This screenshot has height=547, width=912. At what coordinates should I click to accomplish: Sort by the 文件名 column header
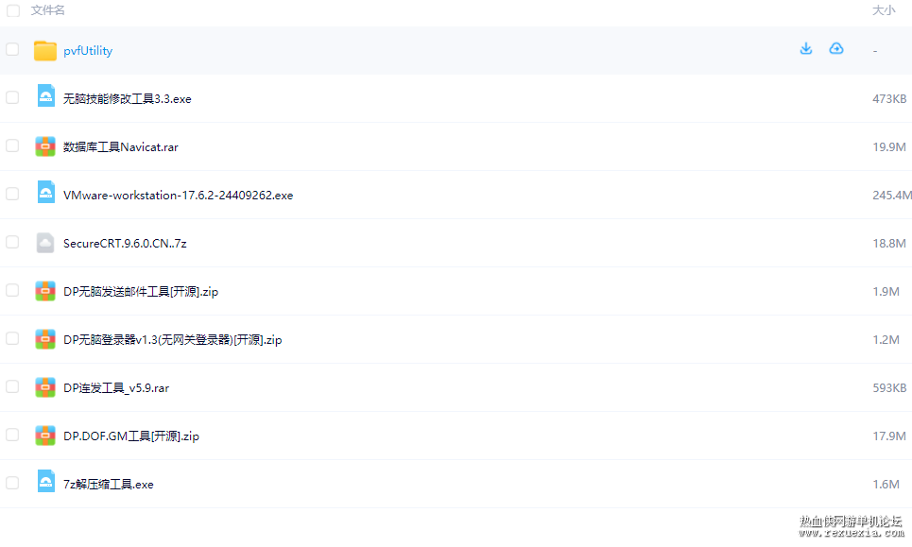47,9
